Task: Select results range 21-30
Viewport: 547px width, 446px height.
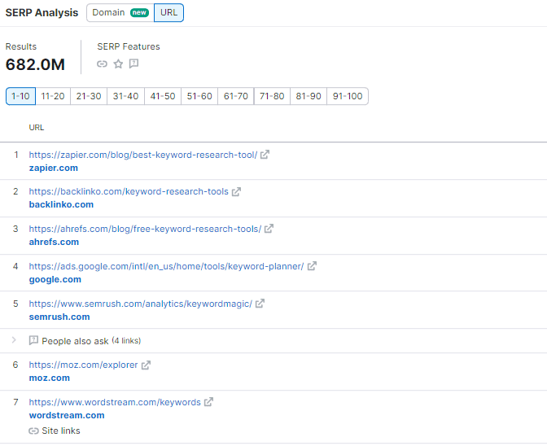Action: coord(89,96)
